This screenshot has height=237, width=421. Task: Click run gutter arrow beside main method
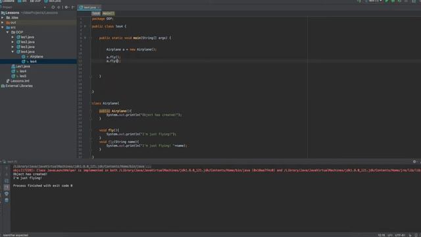86,38
